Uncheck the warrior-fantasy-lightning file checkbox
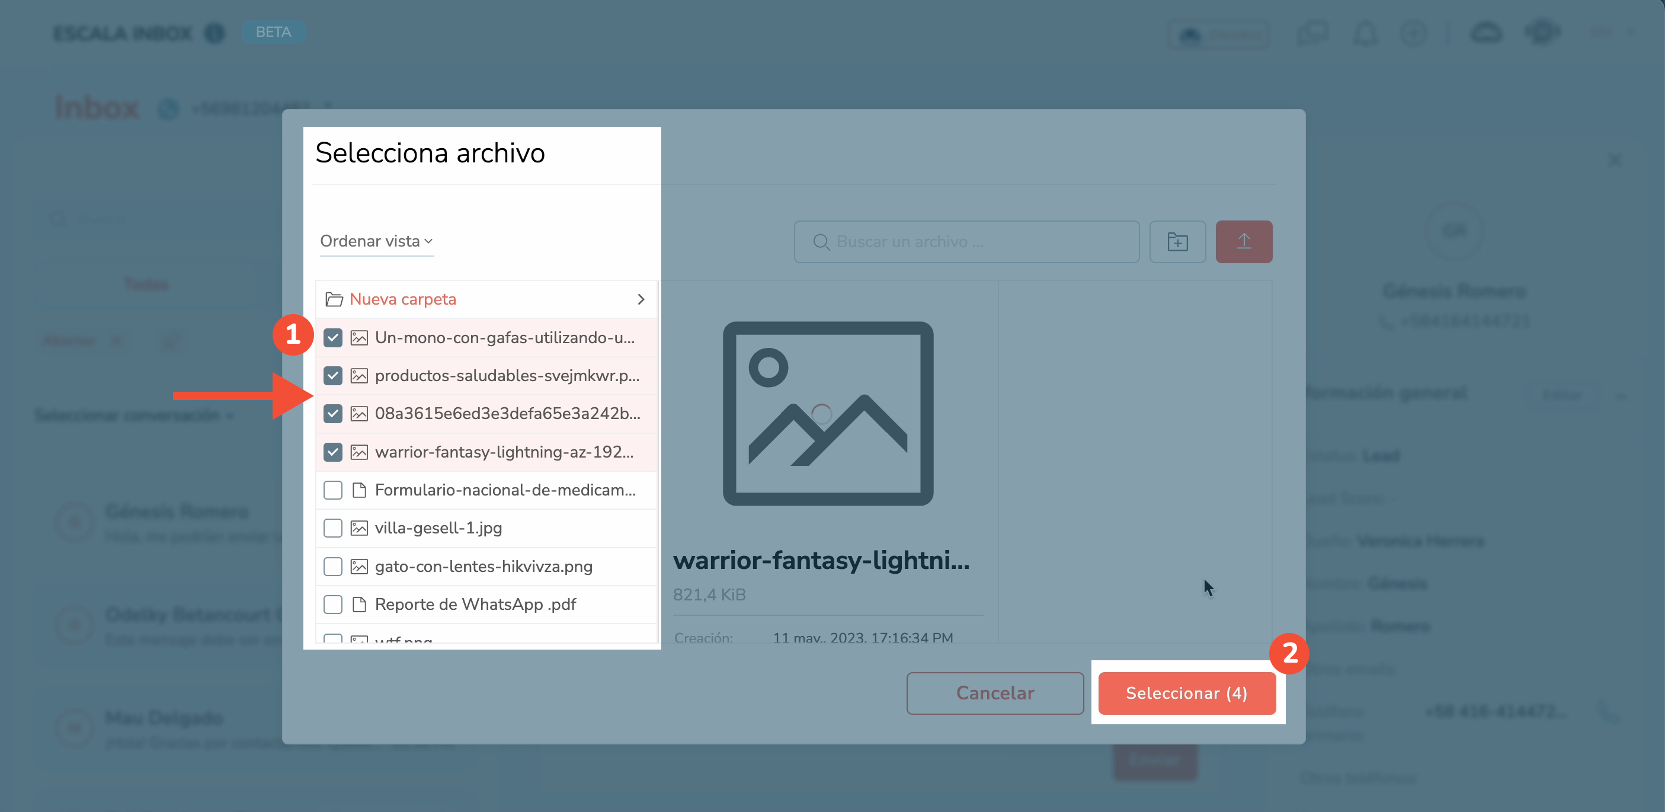Screen dimensions: 1665x812 click(x=333, y=452)
